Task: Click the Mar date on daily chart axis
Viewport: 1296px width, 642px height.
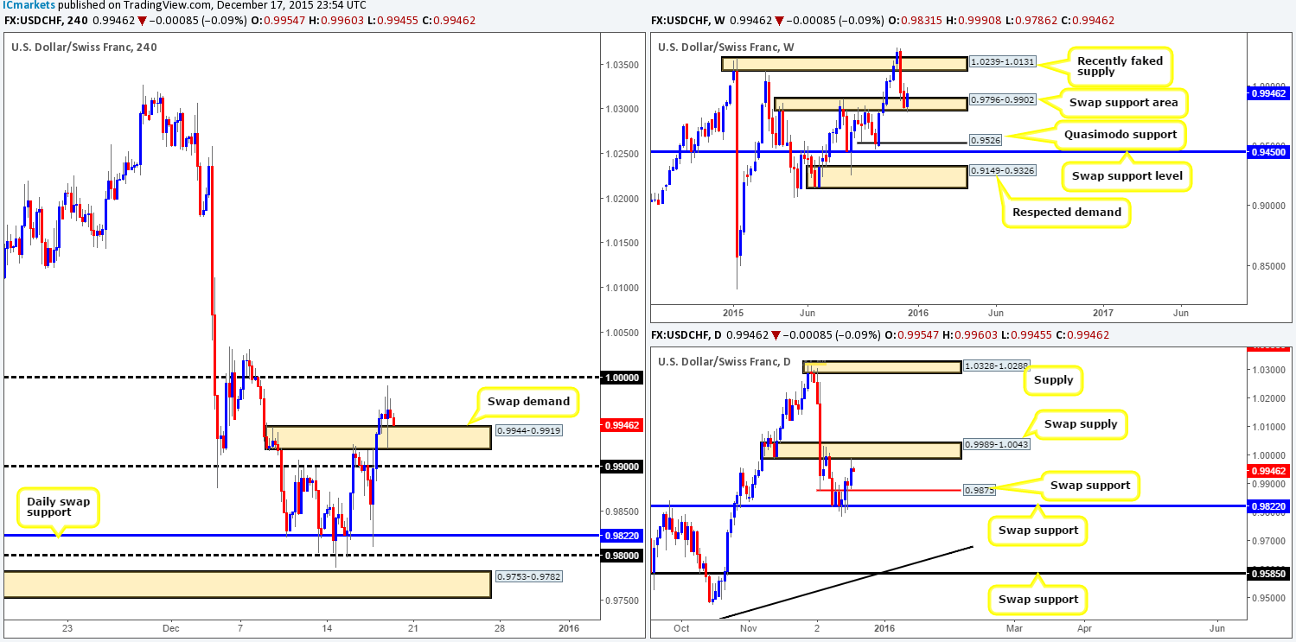Action: click(x=1014, y=627)
